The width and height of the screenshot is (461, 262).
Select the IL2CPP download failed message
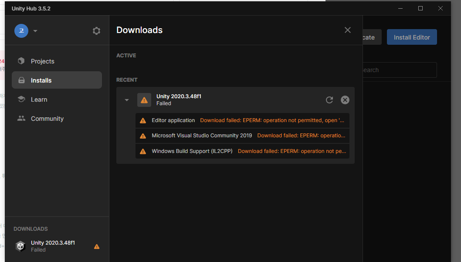click(x=292, y=151)
